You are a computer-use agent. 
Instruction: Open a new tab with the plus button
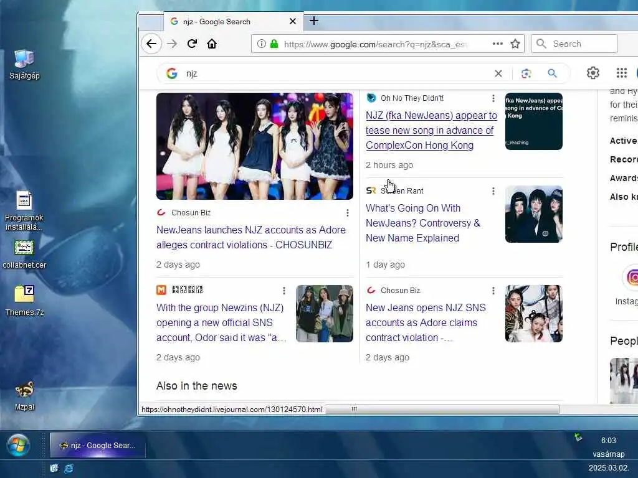pos(314,21)
